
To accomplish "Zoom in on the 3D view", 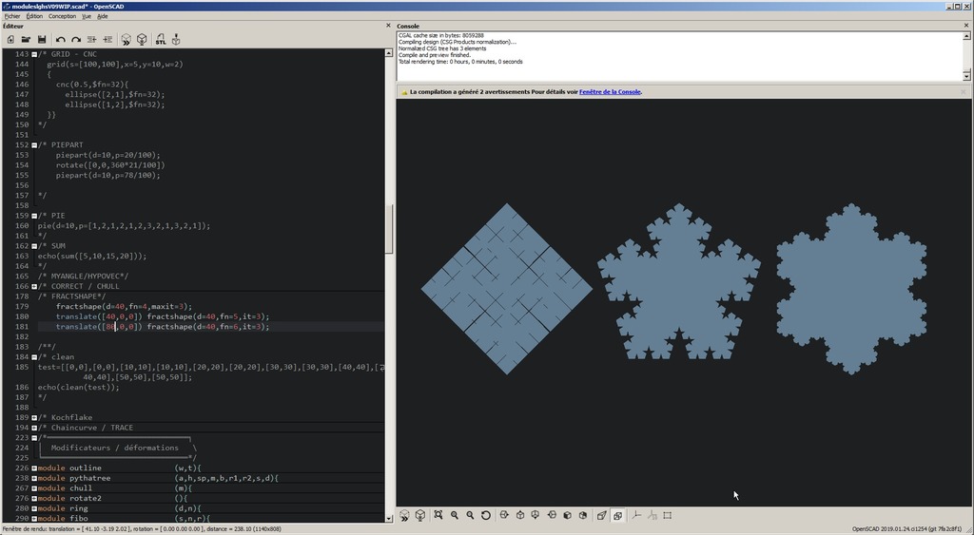I will [x=455, y=515].
